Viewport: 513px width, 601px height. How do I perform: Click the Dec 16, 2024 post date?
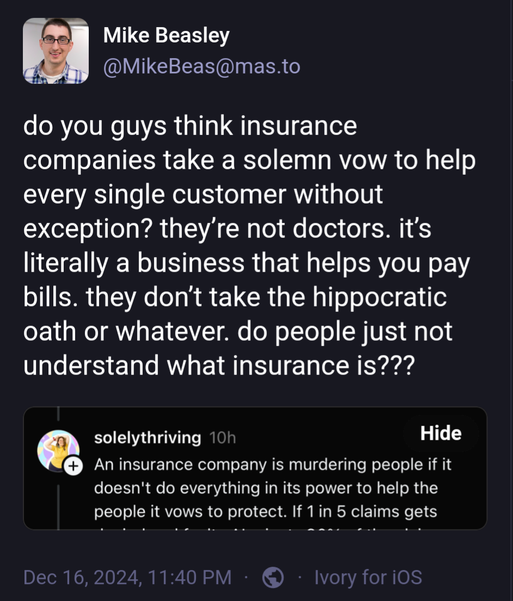pos(127,578)
